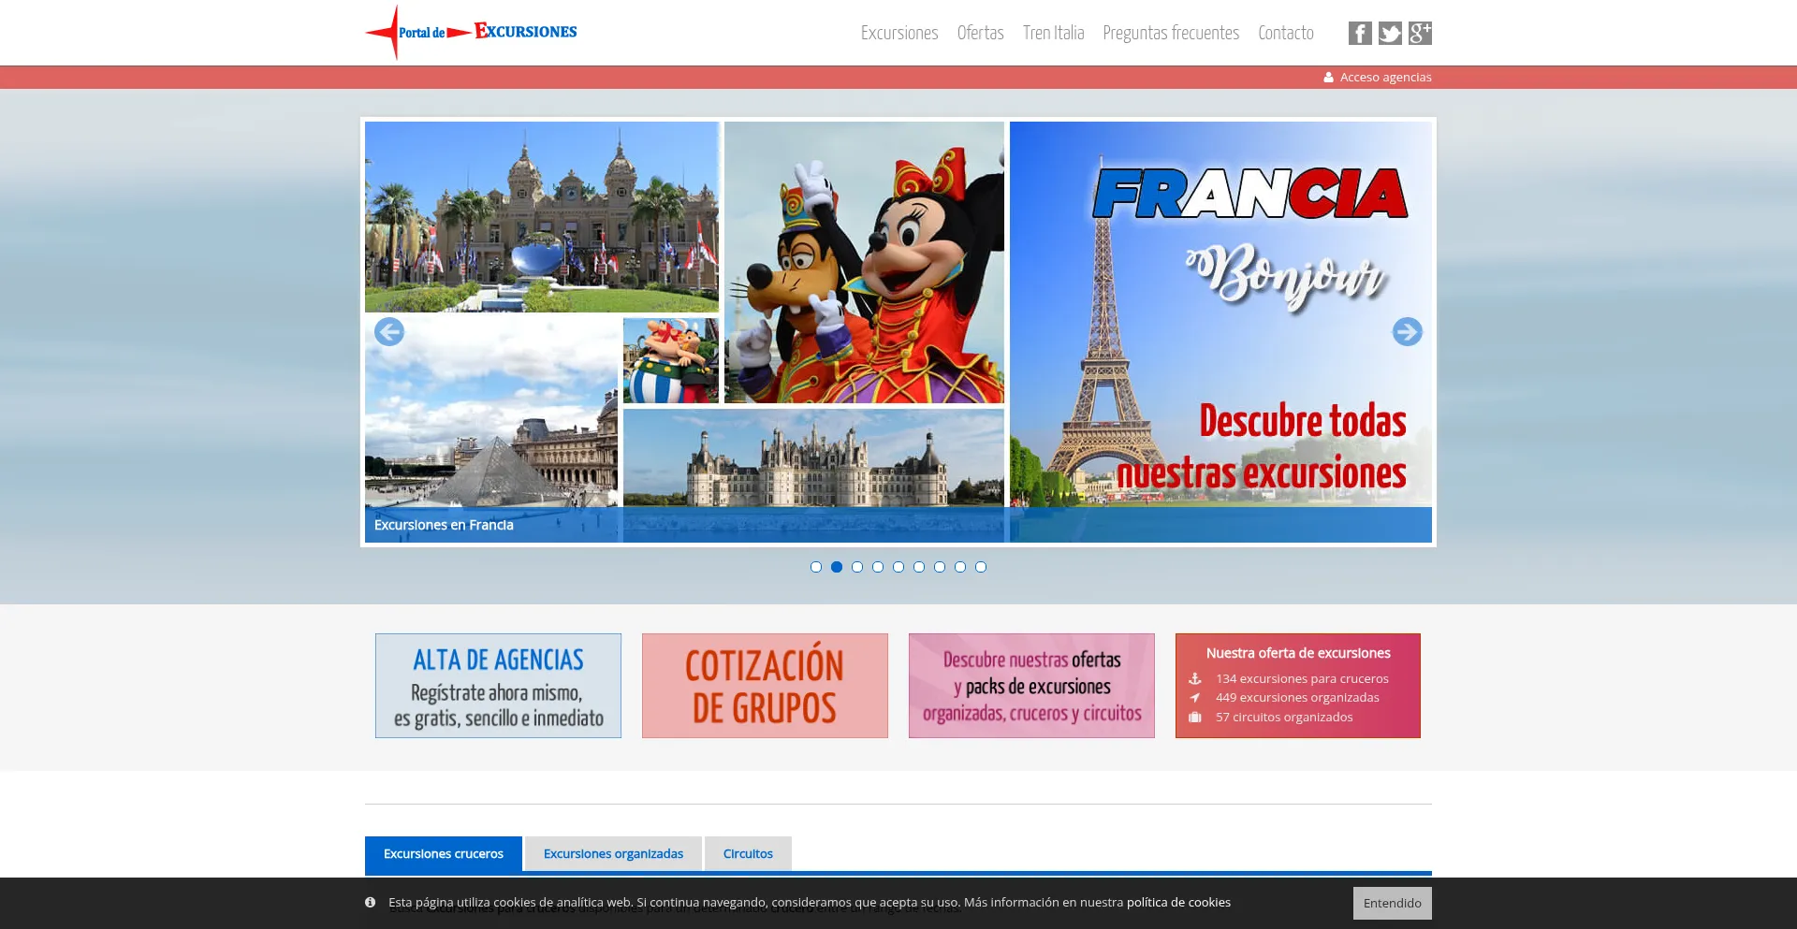The image size is (1797, 929).
Task: Open the Facebook social icon
Action: coord(1360,34)
